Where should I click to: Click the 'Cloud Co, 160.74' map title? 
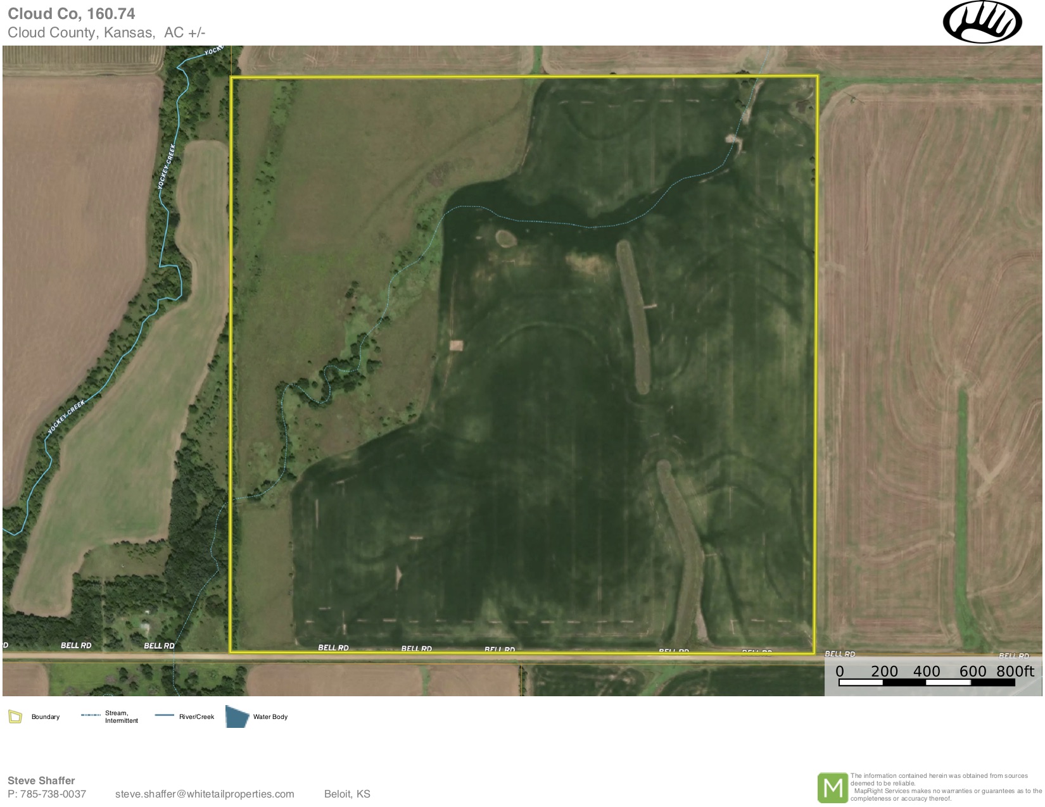pyautogui.click(x=72, y=14)
